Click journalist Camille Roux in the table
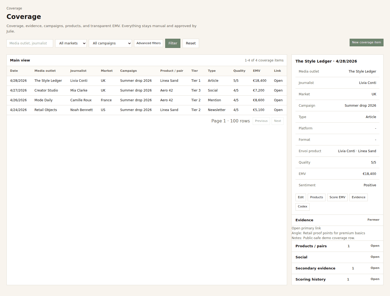The height and width of the screenshot is (296, 390). [x=81, y=100]
